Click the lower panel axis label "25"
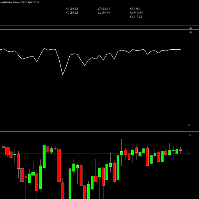Screen dimensions: 199x199 (x=189, y=154)
